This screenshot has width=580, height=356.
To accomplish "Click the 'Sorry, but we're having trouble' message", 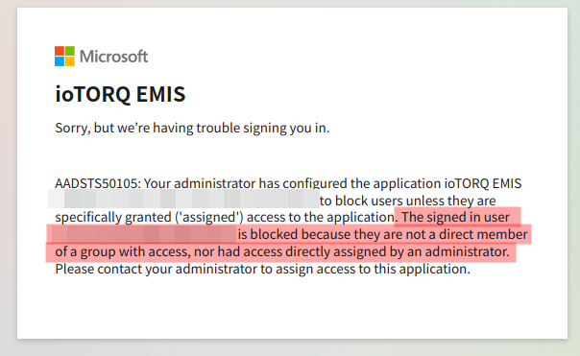I will point(192,128).
